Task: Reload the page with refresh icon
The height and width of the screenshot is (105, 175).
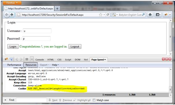Action: click(x=108, y=15)
